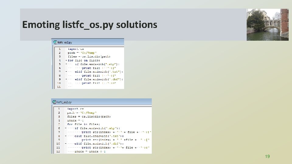This screenshot has width=292, height=164.
Task: Click the print str(index) statement on line 9
Action: [116, 140]
